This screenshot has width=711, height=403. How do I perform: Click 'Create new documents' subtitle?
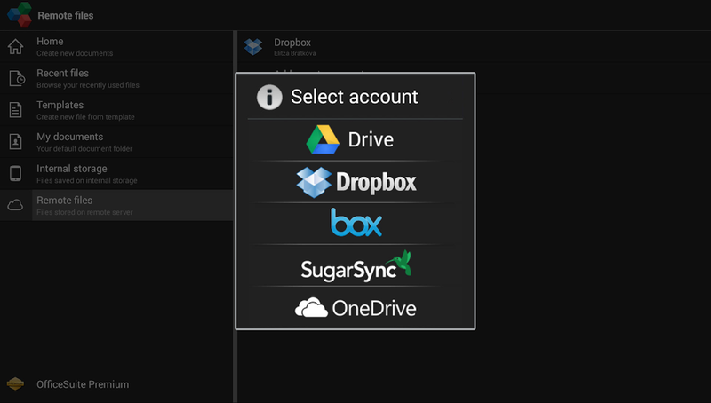pyautogui.click(x=75, y=53)
